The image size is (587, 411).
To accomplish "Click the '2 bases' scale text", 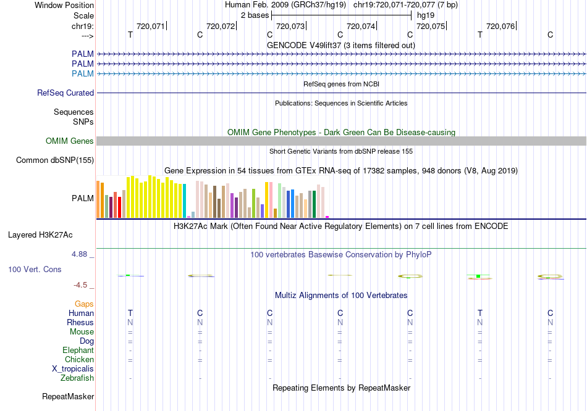I will tap(255, 15).
